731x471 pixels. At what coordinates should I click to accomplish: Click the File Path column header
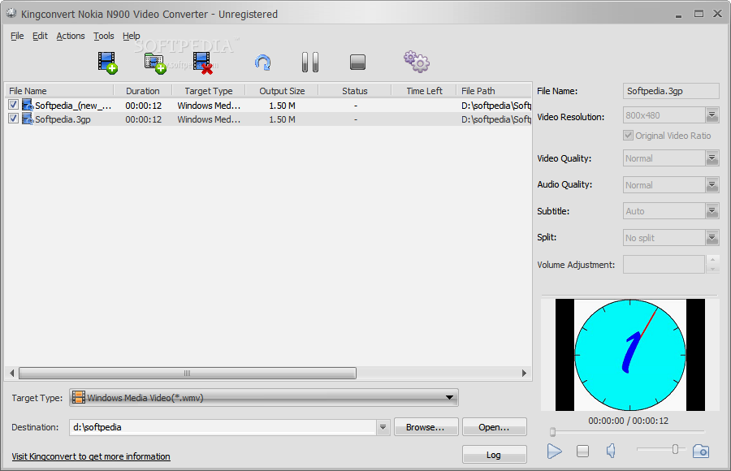coord(494,91)
